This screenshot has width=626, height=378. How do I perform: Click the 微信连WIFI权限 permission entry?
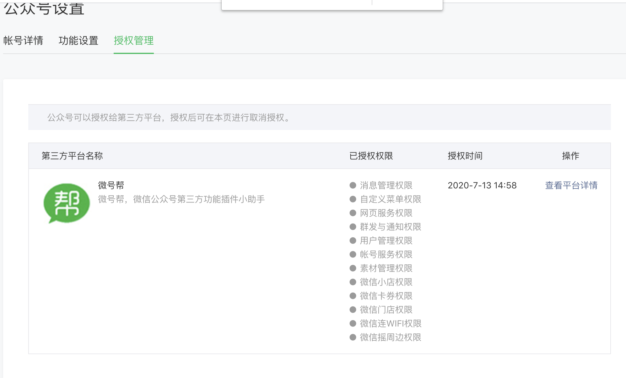[390, 323]
